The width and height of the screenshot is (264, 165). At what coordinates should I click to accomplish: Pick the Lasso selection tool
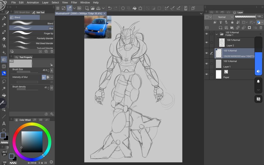pos(4,82)
